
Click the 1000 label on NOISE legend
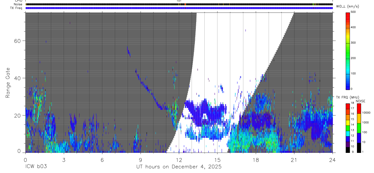click(365, 123)
